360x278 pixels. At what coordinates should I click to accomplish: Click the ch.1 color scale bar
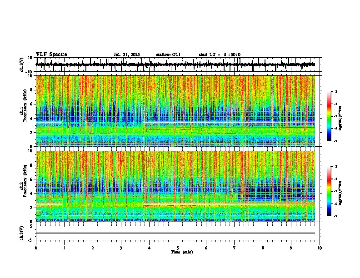tap(329, 116)
